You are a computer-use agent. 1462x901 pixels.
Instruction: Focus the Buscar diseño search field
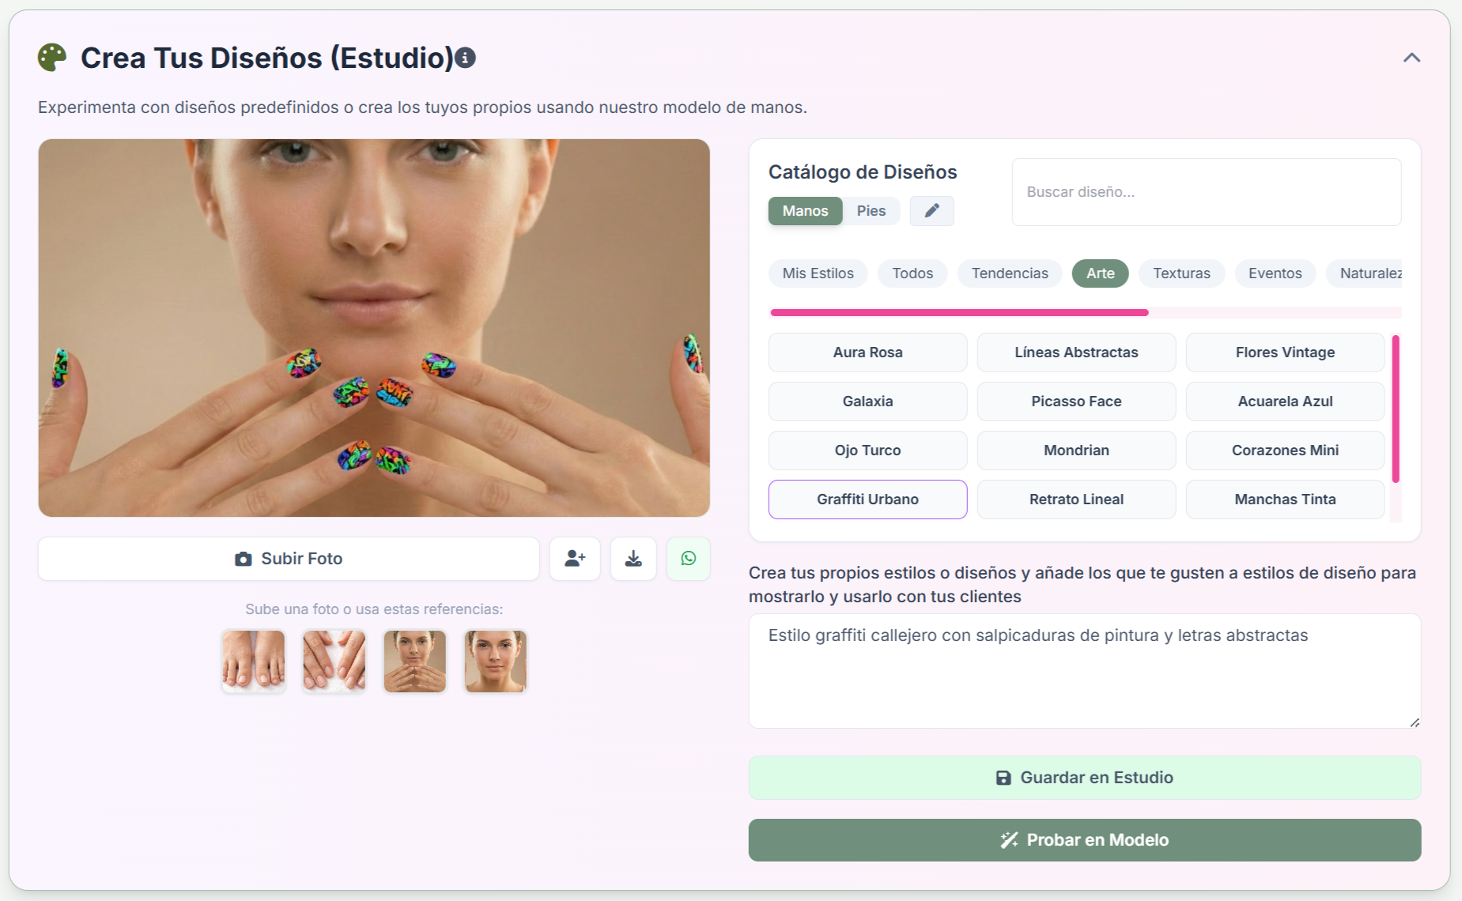[x=1207, y=192]
